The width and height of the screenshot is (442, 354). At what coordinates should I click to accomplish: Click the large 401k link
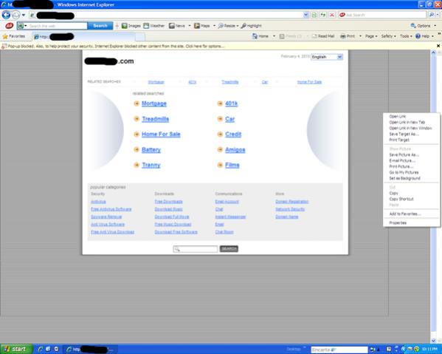click(x=232, y=103)
